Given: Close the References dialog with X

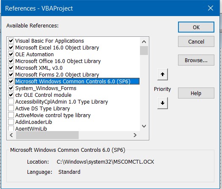Looking at the screenshot, I should click(211, 8).
